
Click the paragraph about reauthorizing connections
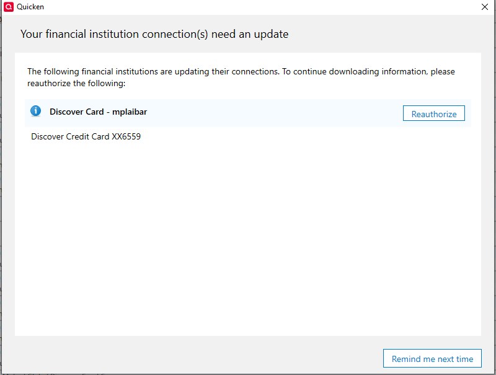pos(241,77)
